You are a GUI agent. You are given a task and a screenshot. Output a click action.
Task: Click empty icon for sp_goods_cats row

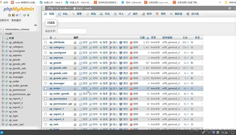click(x=121, y=73)
